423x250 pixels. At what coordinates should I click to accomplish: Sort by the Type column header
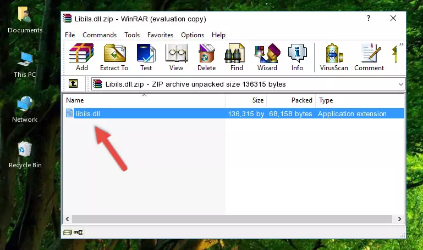[360, 100]
